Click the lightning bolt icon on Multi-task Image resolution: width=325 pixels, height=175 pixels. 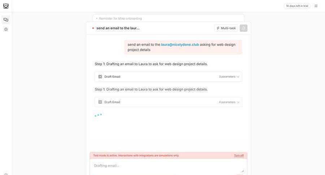click(x=218, y=28)
